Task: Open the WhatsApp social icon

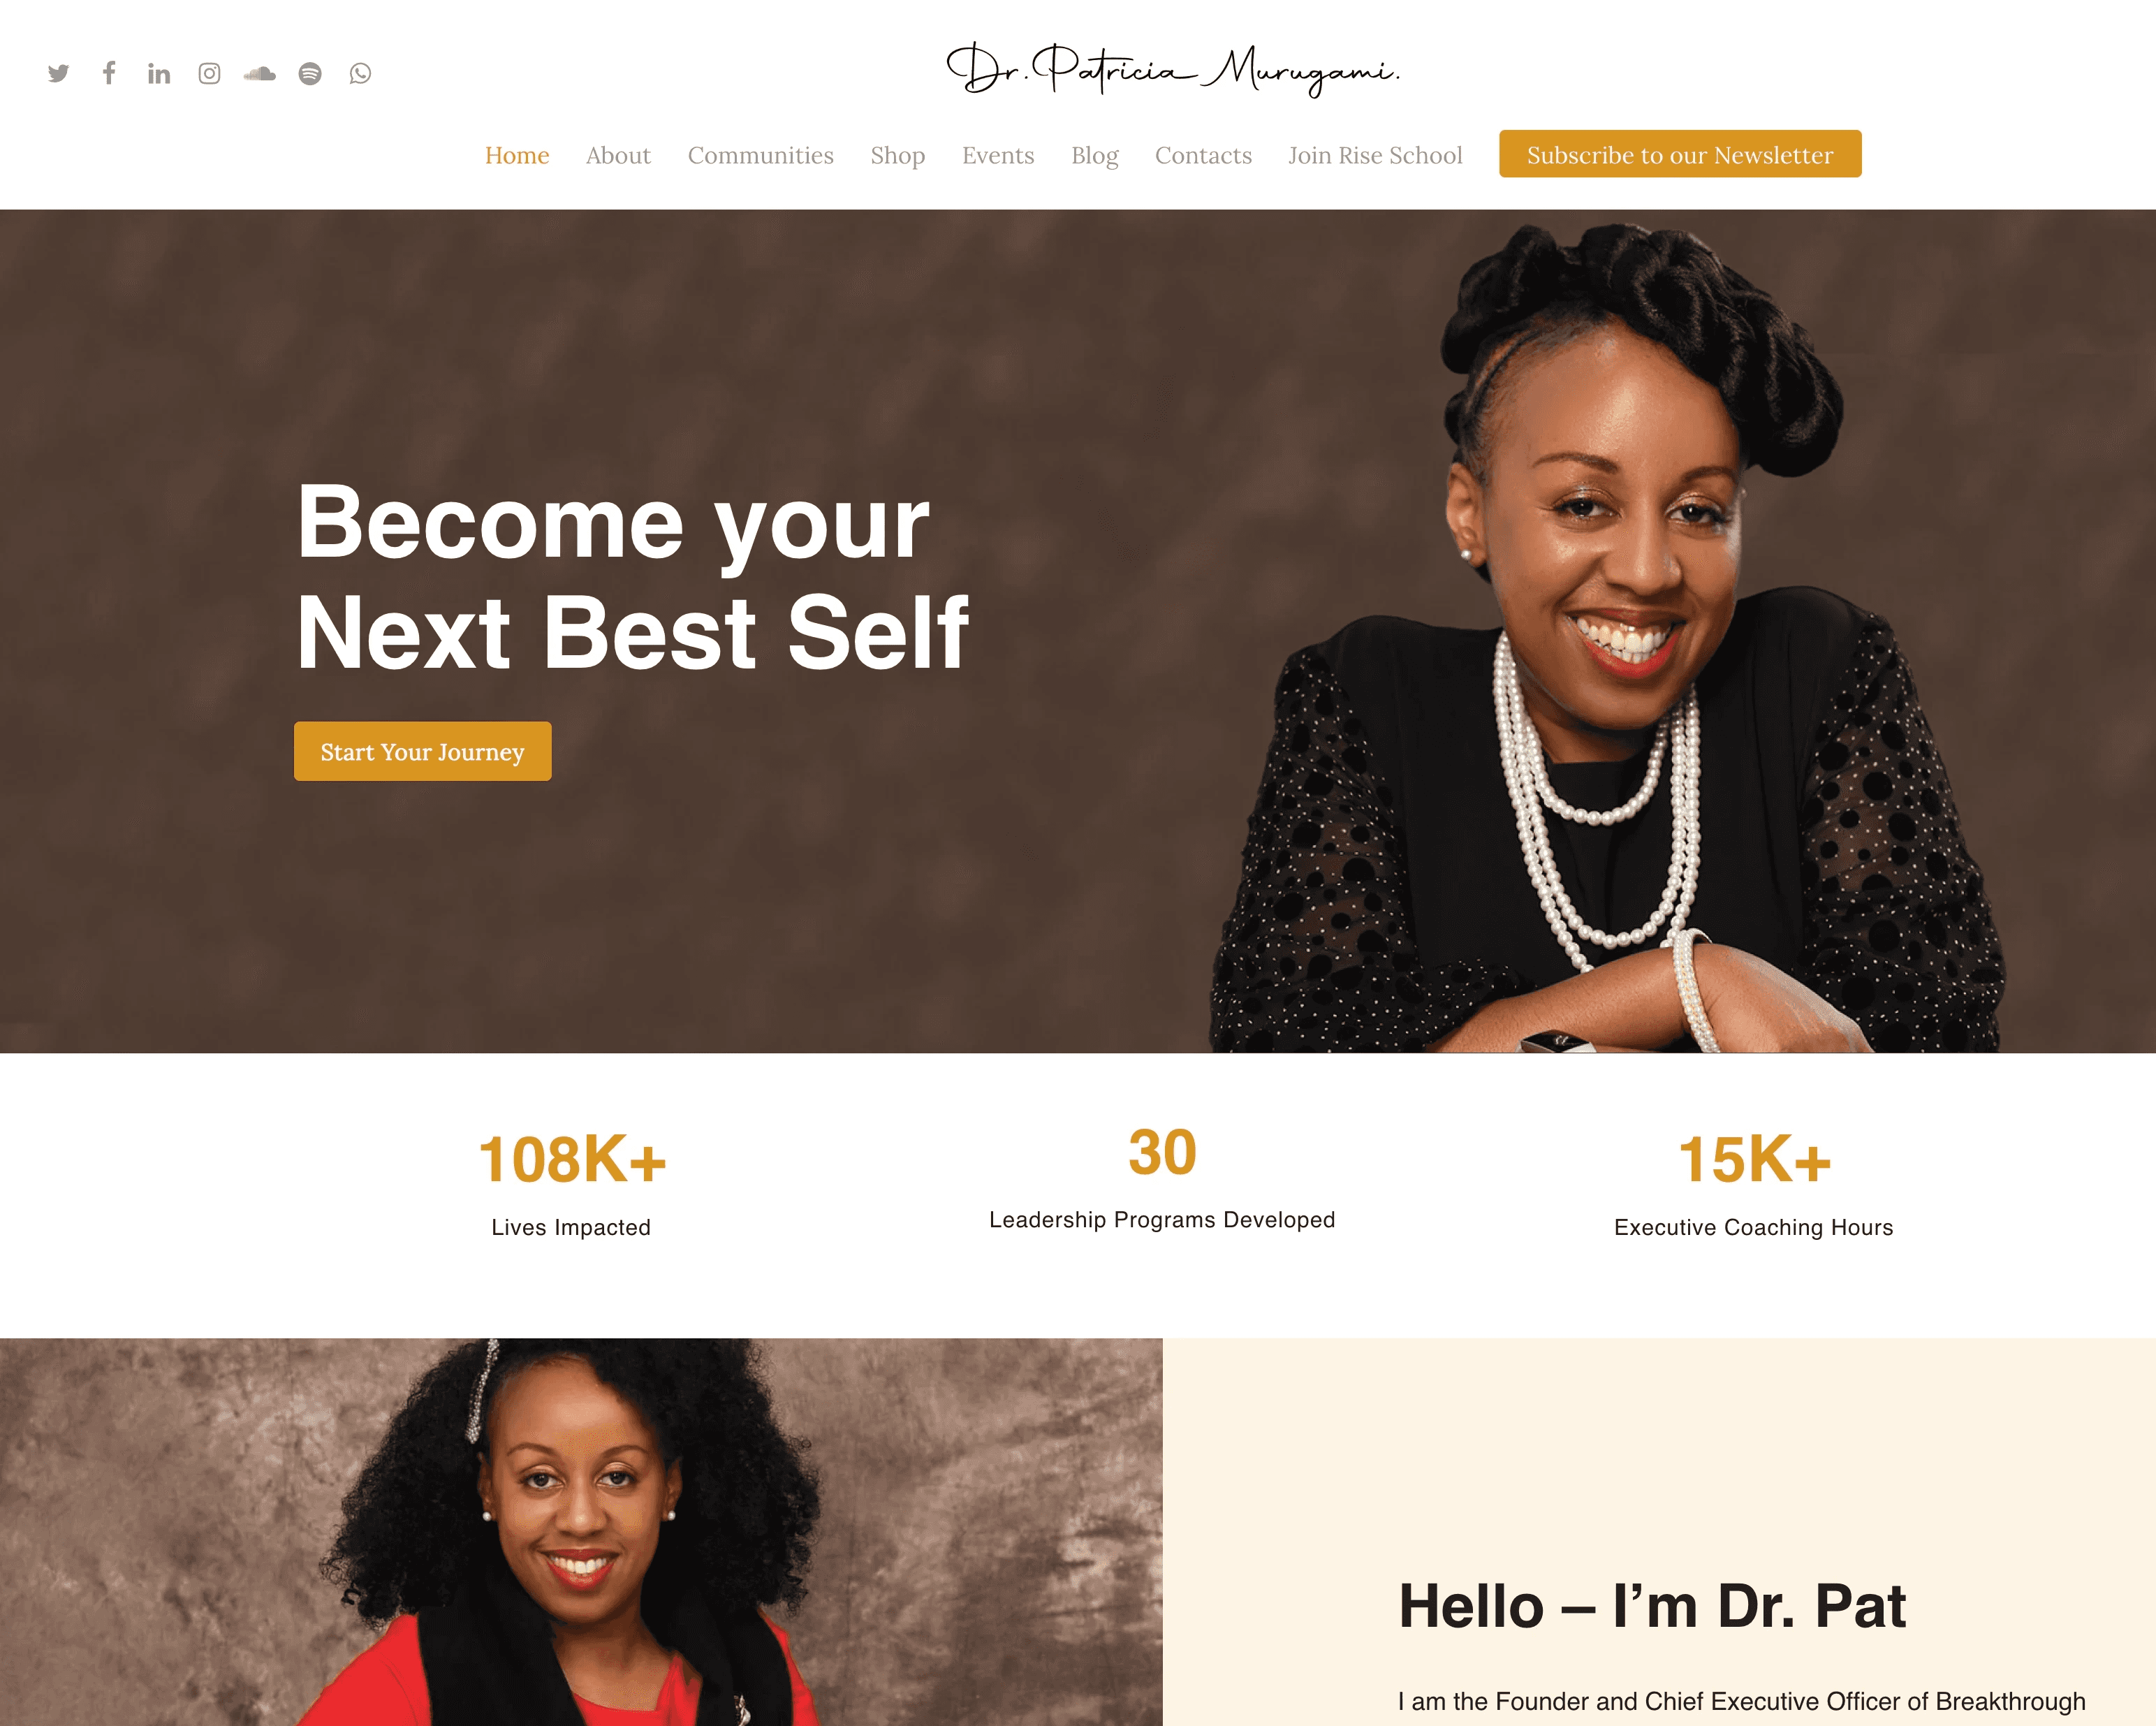Action: (x=360, y=73)
